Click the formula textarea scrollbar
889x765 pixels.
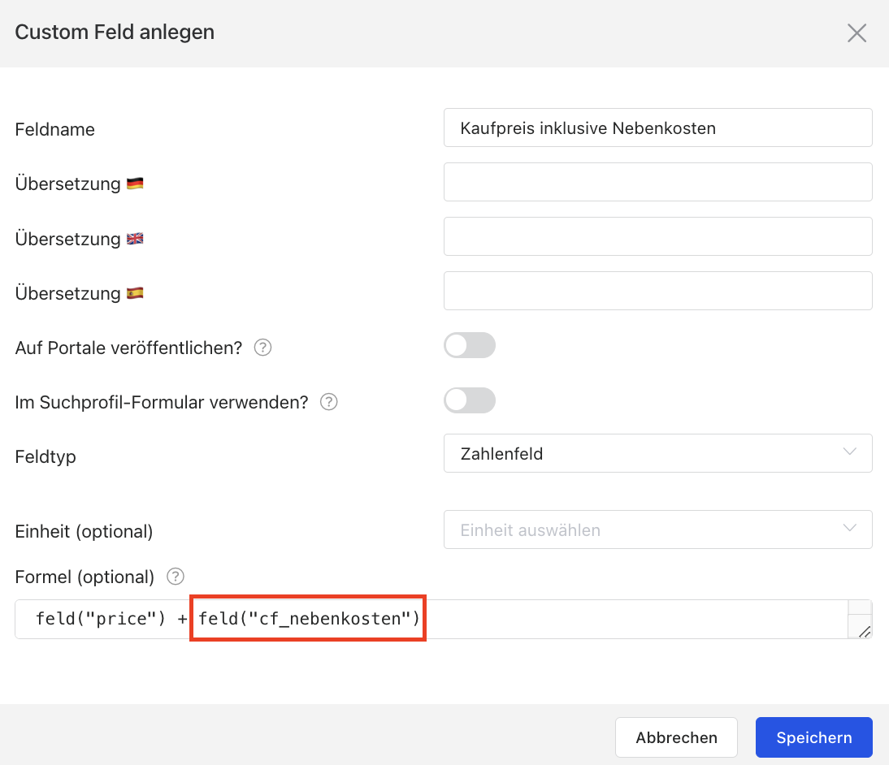click(860, 610)
